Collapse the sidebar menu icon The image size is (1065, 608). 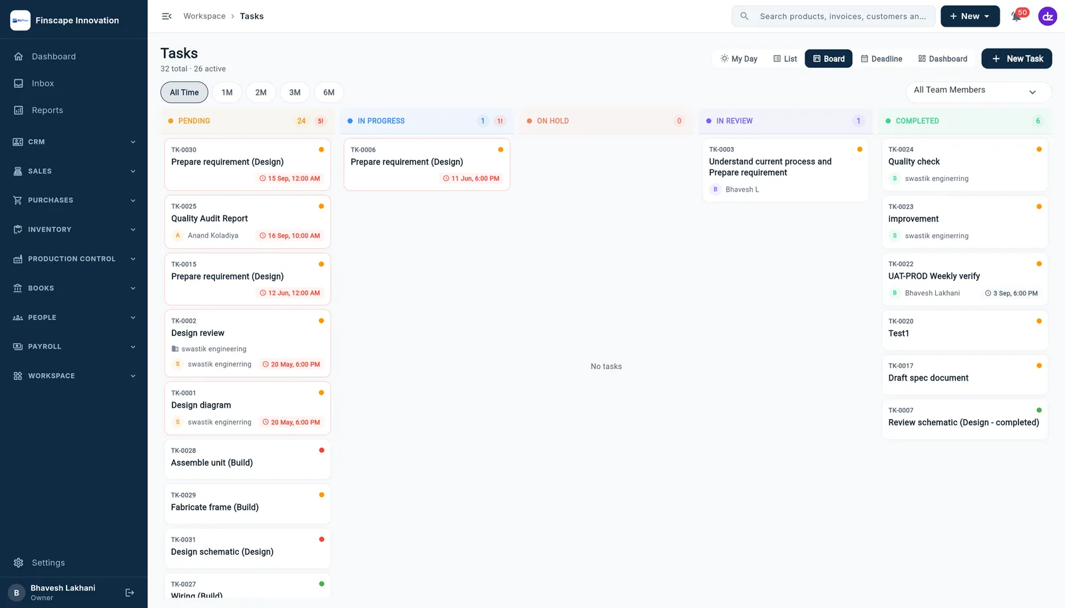point(166,16)
